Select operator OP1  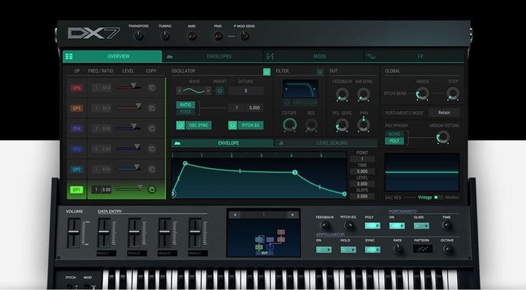pyautogui.click(x=77, y=190)
